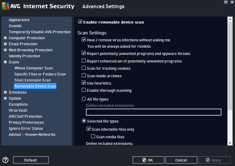The height and width of the screenshot is (166, 235).
Task: Select All file types radio button
Action: point(84,99)
